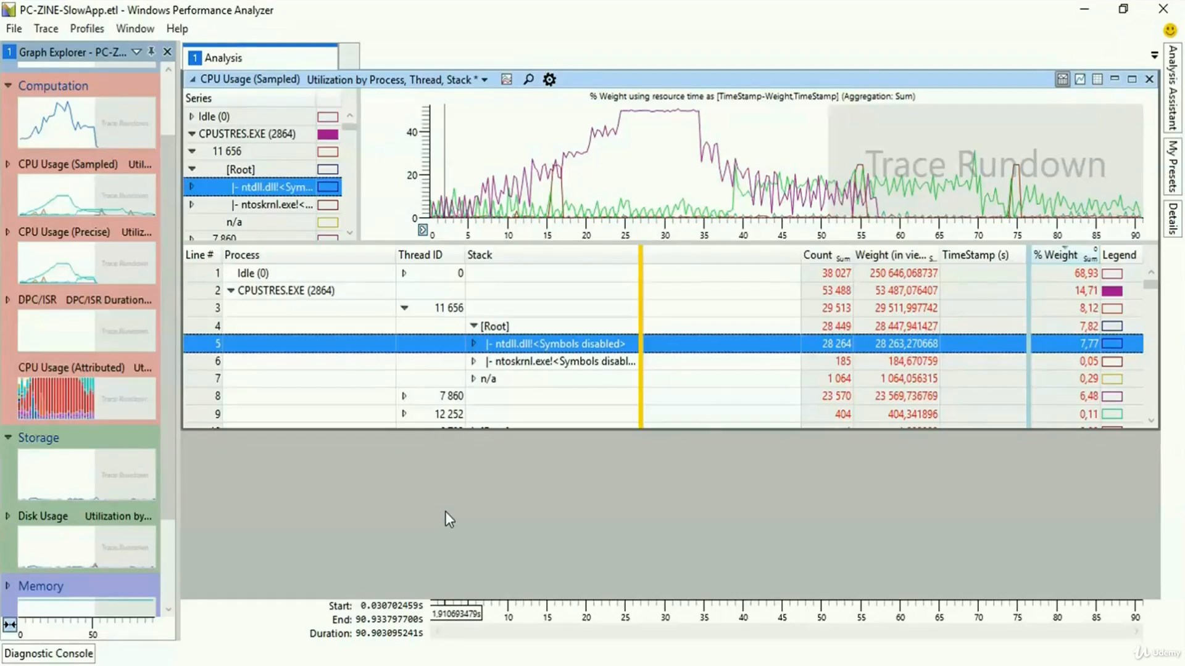1185x666 pixels.
Task: Open the File menu
Action: [x=14, y=28]
